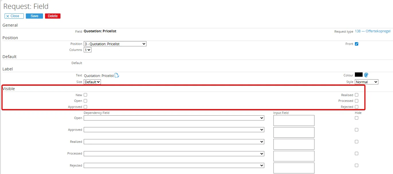Untick the Front checkbox
Viewport: 393px width, 174px height.
coord(357,44)
